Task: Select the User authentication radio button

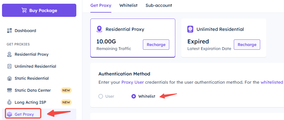Action: pos(101,96)
